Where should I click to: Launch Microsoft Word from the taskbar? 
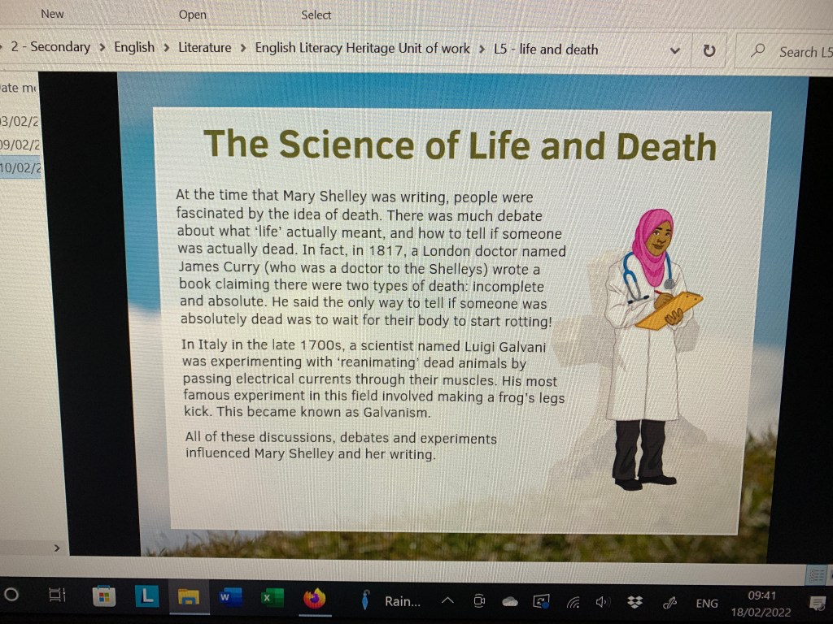(229, 599)
